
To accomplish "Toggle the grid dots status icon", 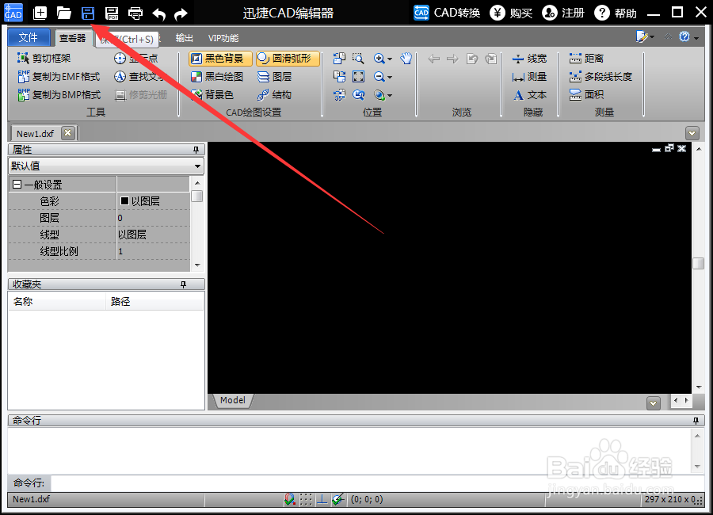I will tap(306, 499).
